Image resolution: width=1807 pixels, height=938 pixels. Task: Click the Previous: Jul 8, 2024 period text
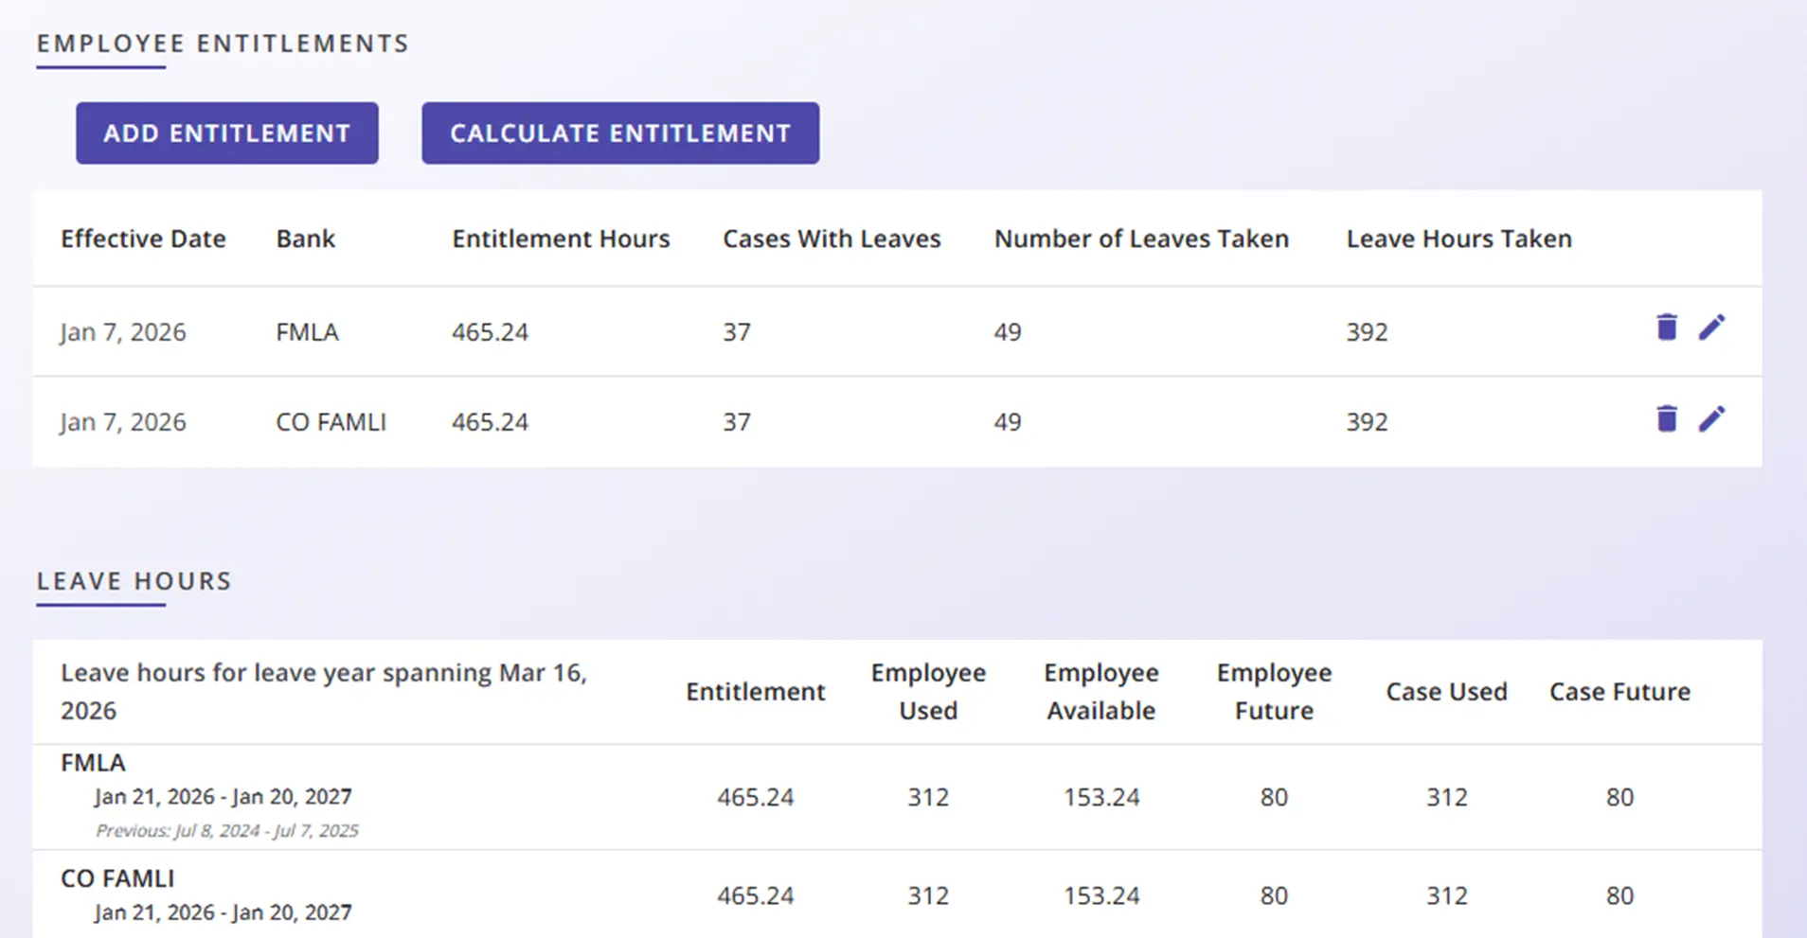pyautogui.click(x=226, y=831)
